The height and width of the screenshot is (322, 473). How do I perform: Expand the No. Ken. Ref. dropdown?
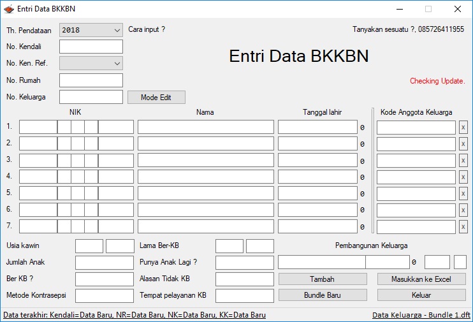coord(91,63)
